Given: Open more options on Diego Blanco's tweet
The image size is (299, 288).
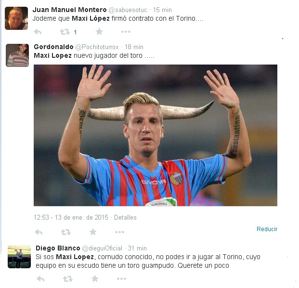Looking at the screenshot, I should coord(122,279).
